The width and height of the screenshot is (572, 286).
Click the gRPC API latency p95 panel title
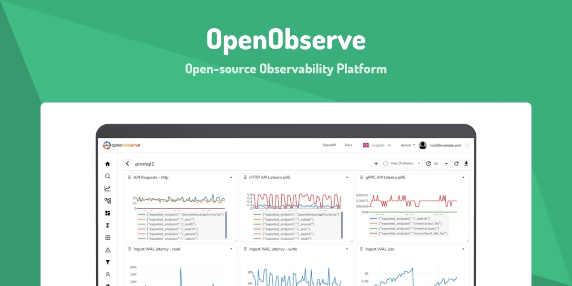point(386,177)
